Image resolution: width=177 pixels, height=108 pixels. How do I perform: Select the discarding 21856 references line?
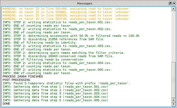[53, 39]
